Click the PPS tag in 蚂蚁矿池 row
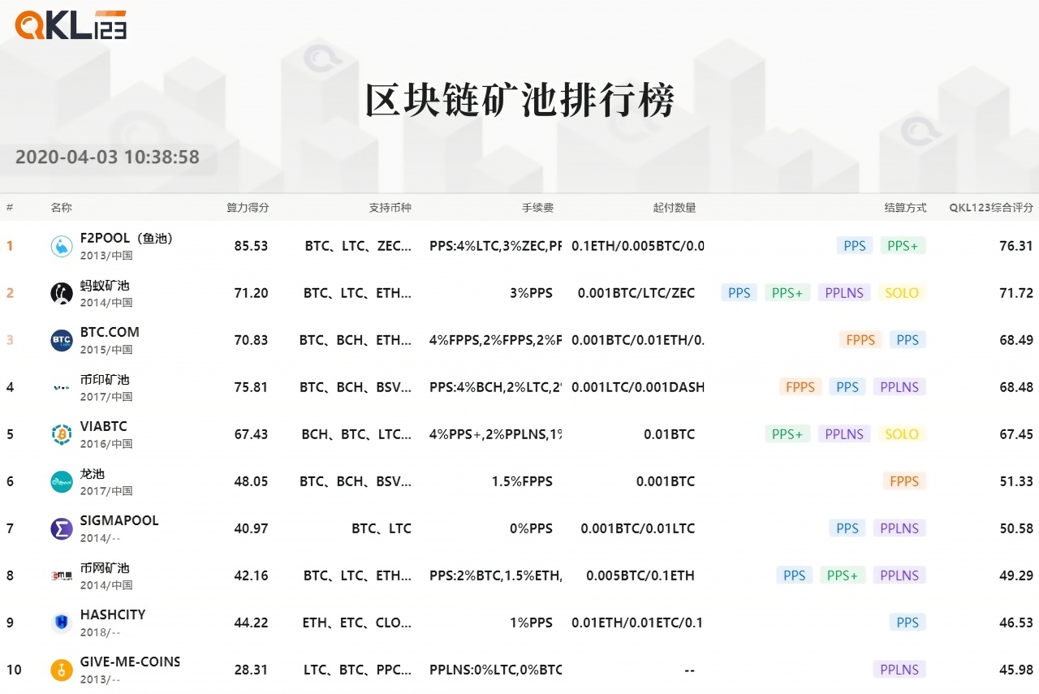 tap(739, 293)
